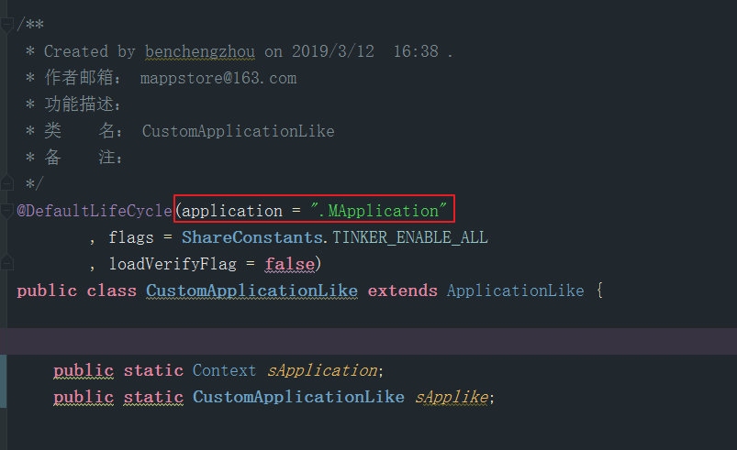
Task: Click the ".MApplication" string literal
Action: click(x=378, y=211)
